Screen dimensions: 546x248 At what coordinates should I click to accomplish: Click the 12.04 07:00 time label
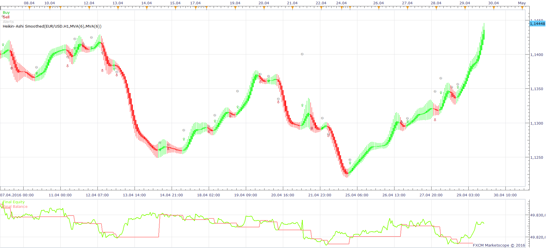coord(97,195)
